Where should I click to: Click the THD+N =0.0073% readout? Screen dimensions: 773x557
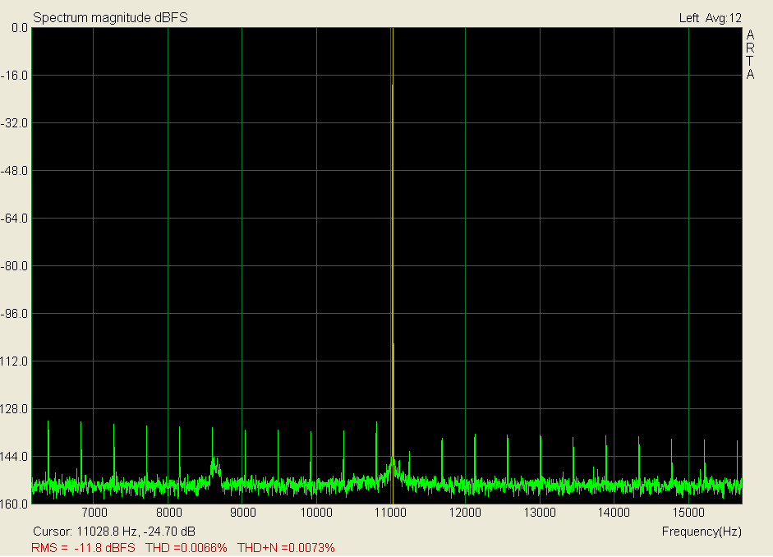[287, 548]
